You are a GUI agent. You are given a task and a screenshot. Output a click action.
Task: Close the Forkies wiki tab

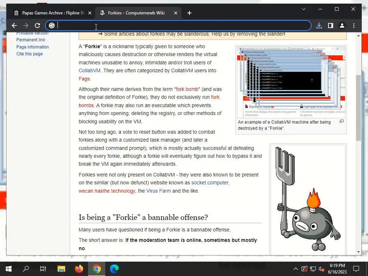(175, 13)
